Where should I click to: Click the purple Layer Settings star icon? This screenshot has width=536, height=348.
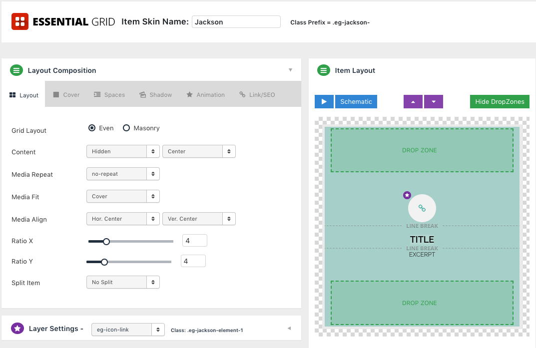coord(17,328)
